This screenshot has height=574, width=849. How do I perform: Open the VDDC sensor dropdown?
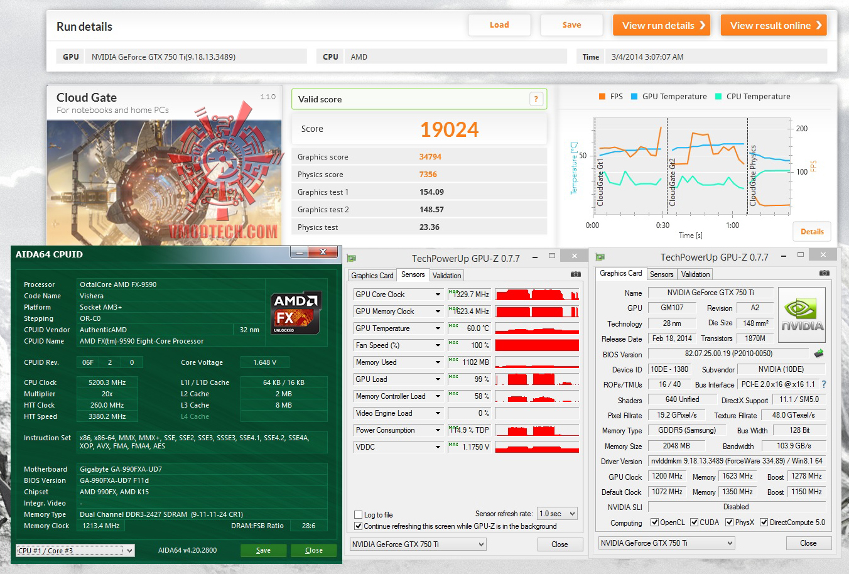[x=438, y=447]
